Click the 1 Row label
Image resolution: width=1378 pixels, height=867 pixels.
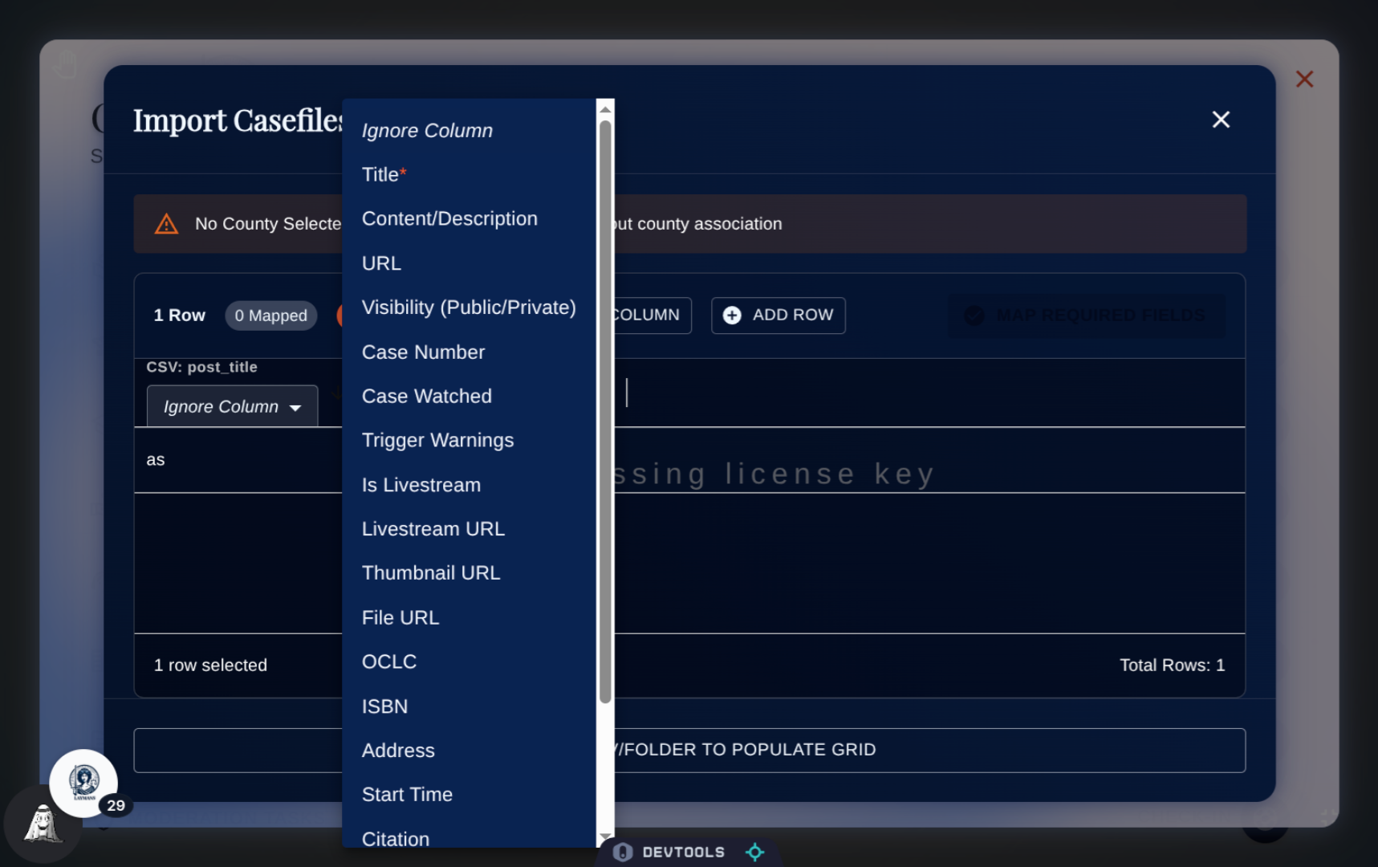[180, 315]
